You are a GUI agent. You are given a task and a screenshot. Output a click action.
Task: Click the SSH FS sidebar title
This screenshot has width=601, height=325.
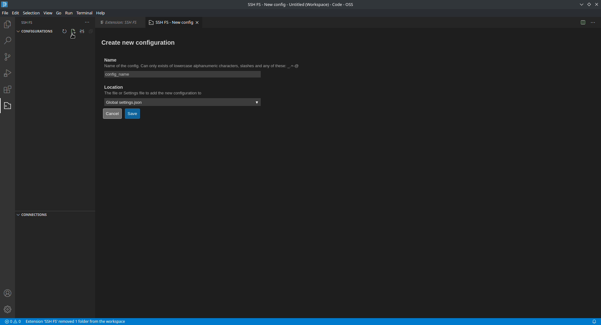pos(27,22)
